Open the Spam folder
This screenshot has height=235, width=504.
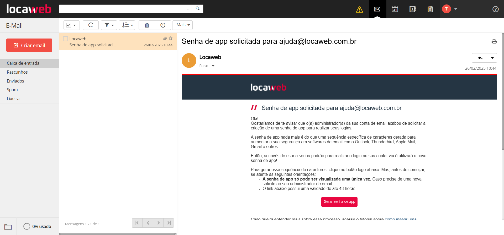[29, 90]
